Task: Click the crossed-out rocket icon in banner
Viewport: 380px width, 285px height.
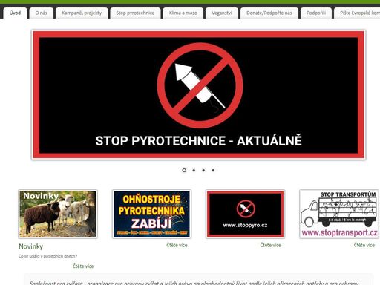Action: [x=200, y=85]
